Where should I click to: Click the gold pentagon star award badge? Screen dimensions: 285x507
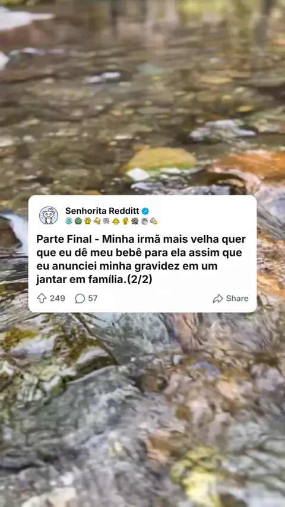[x=88, y=221]
